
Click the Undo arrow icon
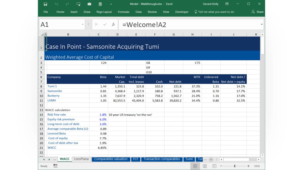[x=57, y=4]
